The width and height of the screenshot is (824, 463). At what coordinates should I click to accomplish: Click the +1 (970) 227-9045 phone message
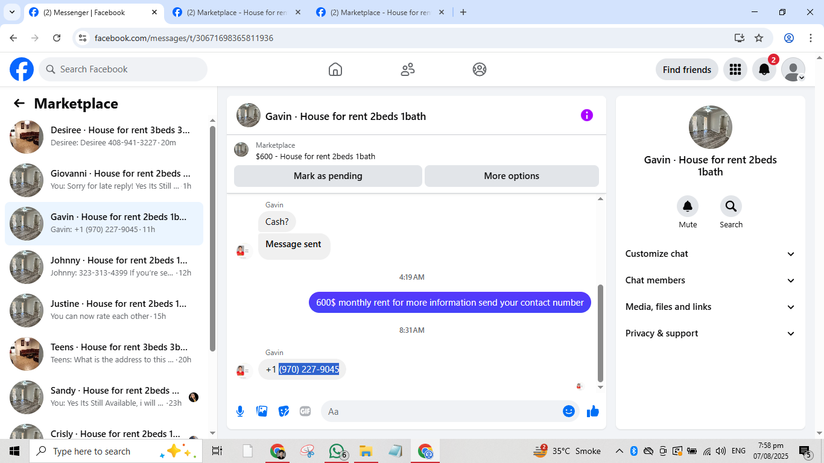click(302, 369)
